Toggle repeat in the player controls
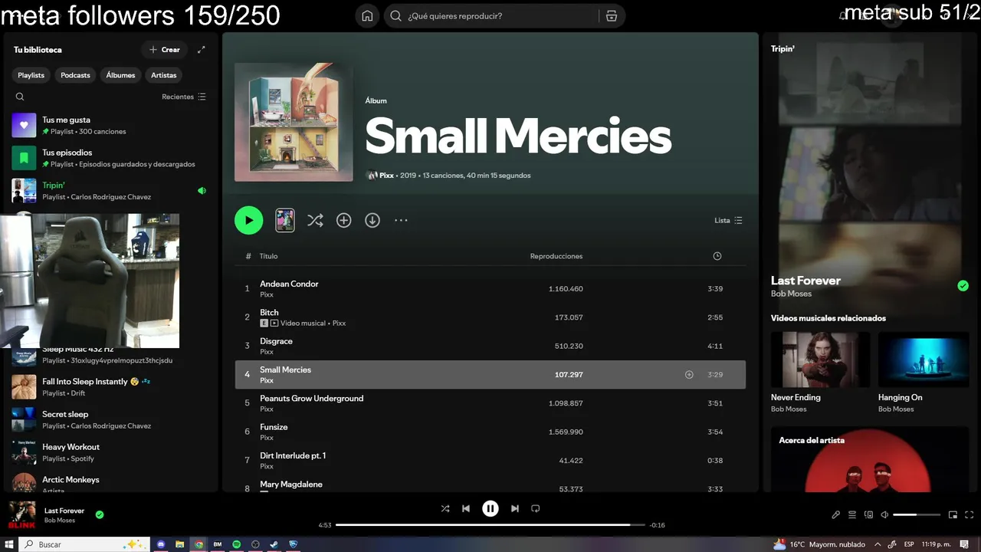 [x=536, y=508]
